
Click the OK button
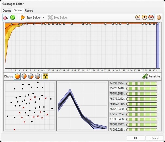[136, 138]
